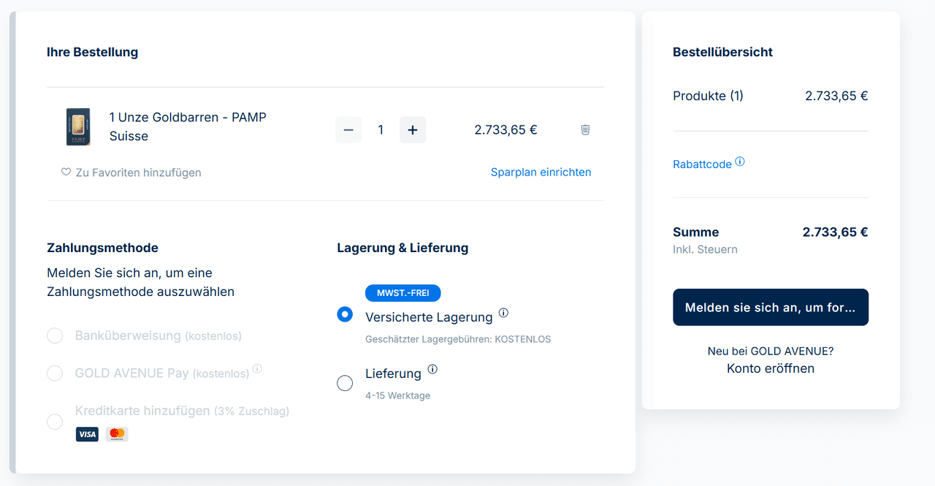Screen dimensions: 935x486
Task: Click the info icon next to Versicherte Lagerung
Action: pyautogui.click(x=503, y=313)
